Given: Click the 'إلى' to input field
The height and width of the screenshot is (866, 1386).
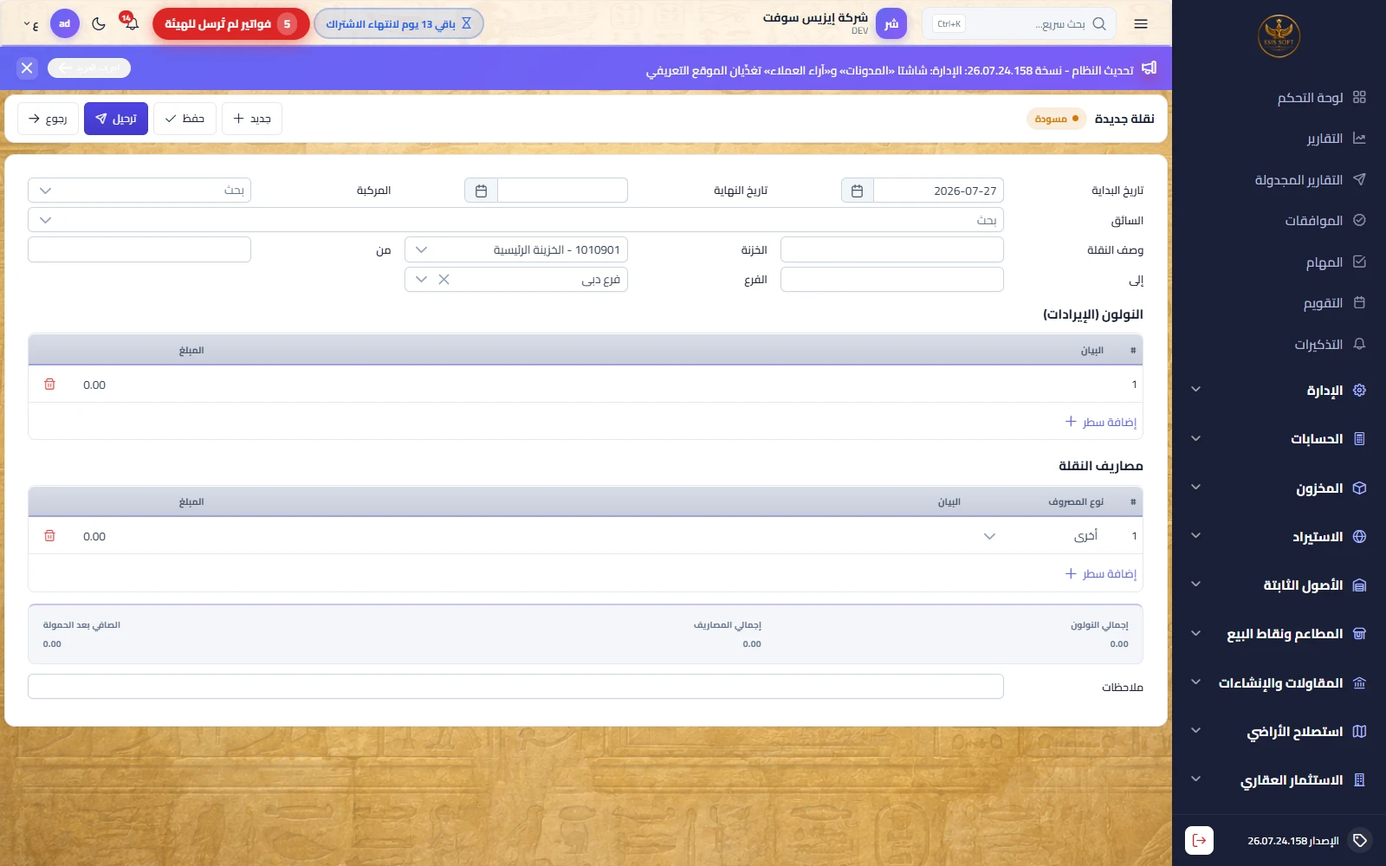Looking at the screenshot, I should click(x=892, y=280).
